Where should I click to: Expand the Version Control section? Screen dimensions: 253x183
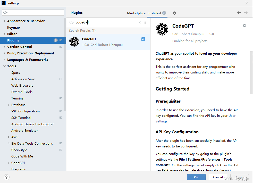(4, 47)
